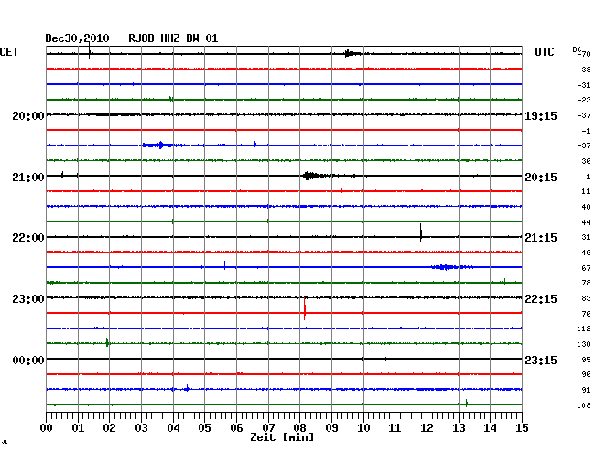Select the "23:00" CET row label
The height and width of the screenshot is (452, 595).
click(28, 299)
